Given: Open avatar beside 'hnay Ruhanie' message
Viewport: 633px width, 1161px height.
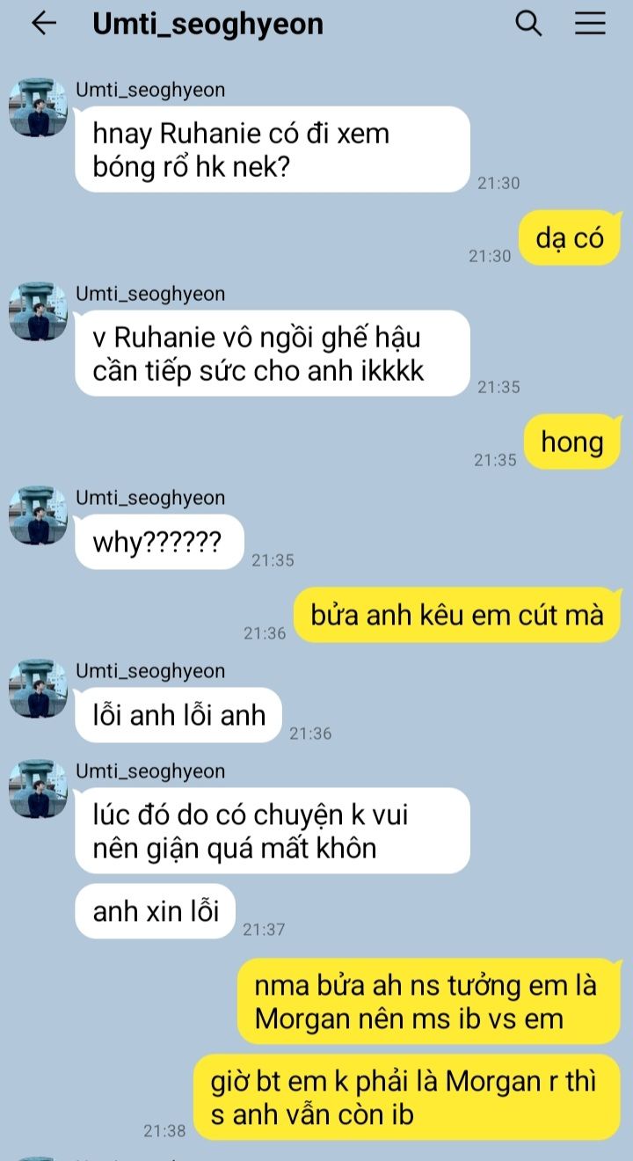Looking at the screenshot, I should (x=38, y=107).
